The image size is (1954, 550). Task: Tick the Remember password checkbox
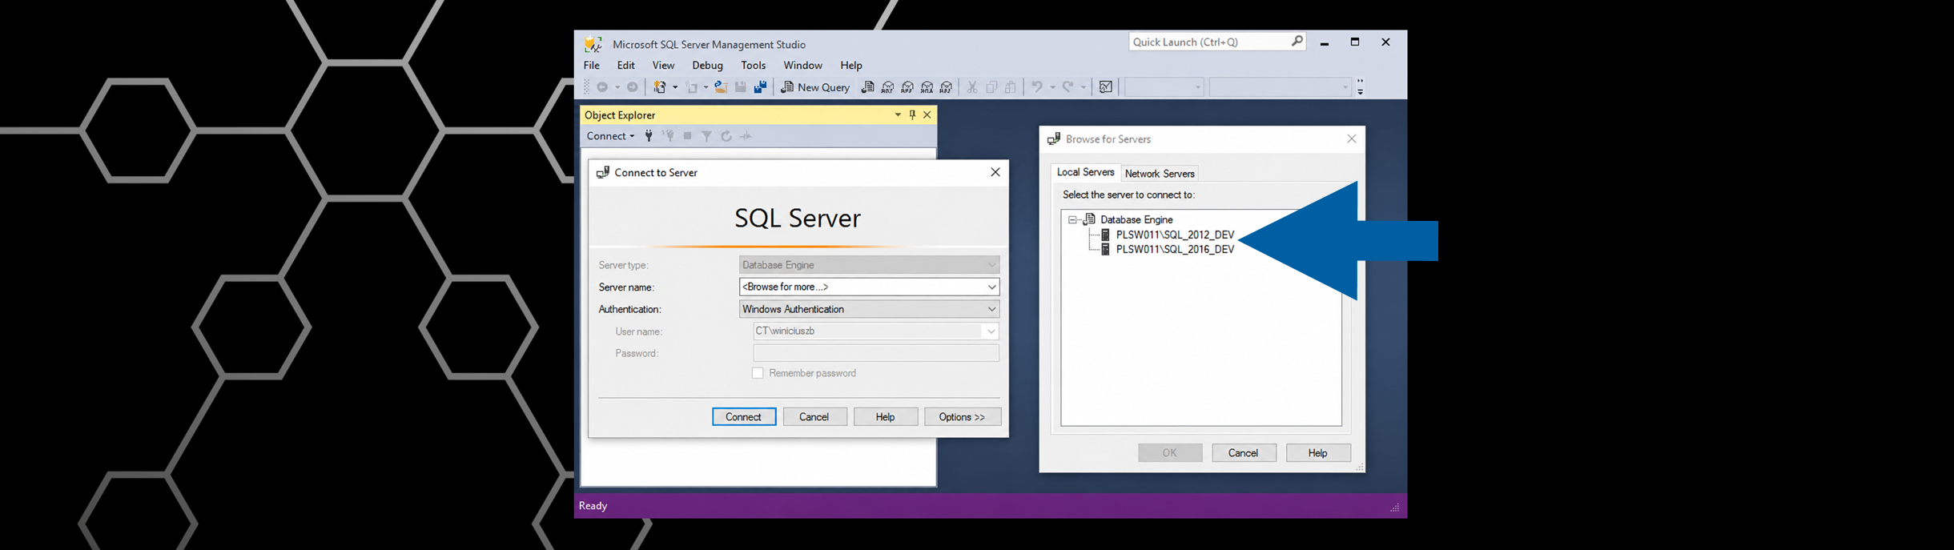click(758, 373)
